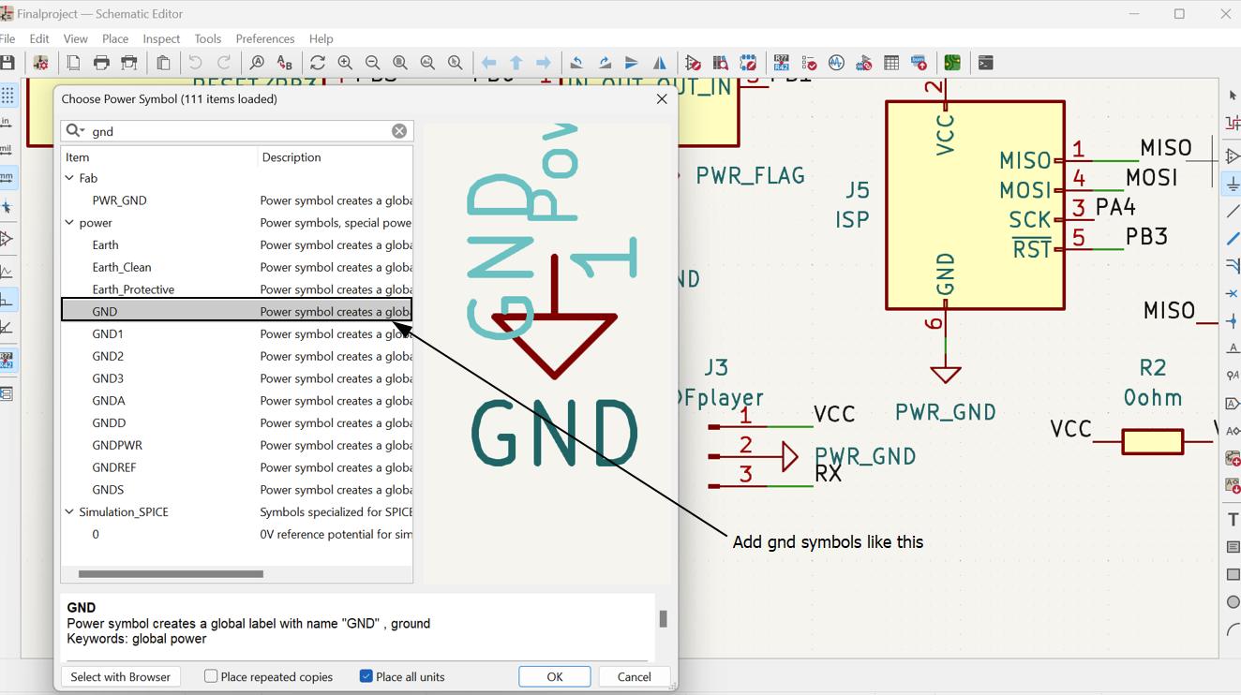Paste from clipboard icon in toolbar
Image resolution: width=1241 pixels, height=695 pixels.
tap(163, 63)
